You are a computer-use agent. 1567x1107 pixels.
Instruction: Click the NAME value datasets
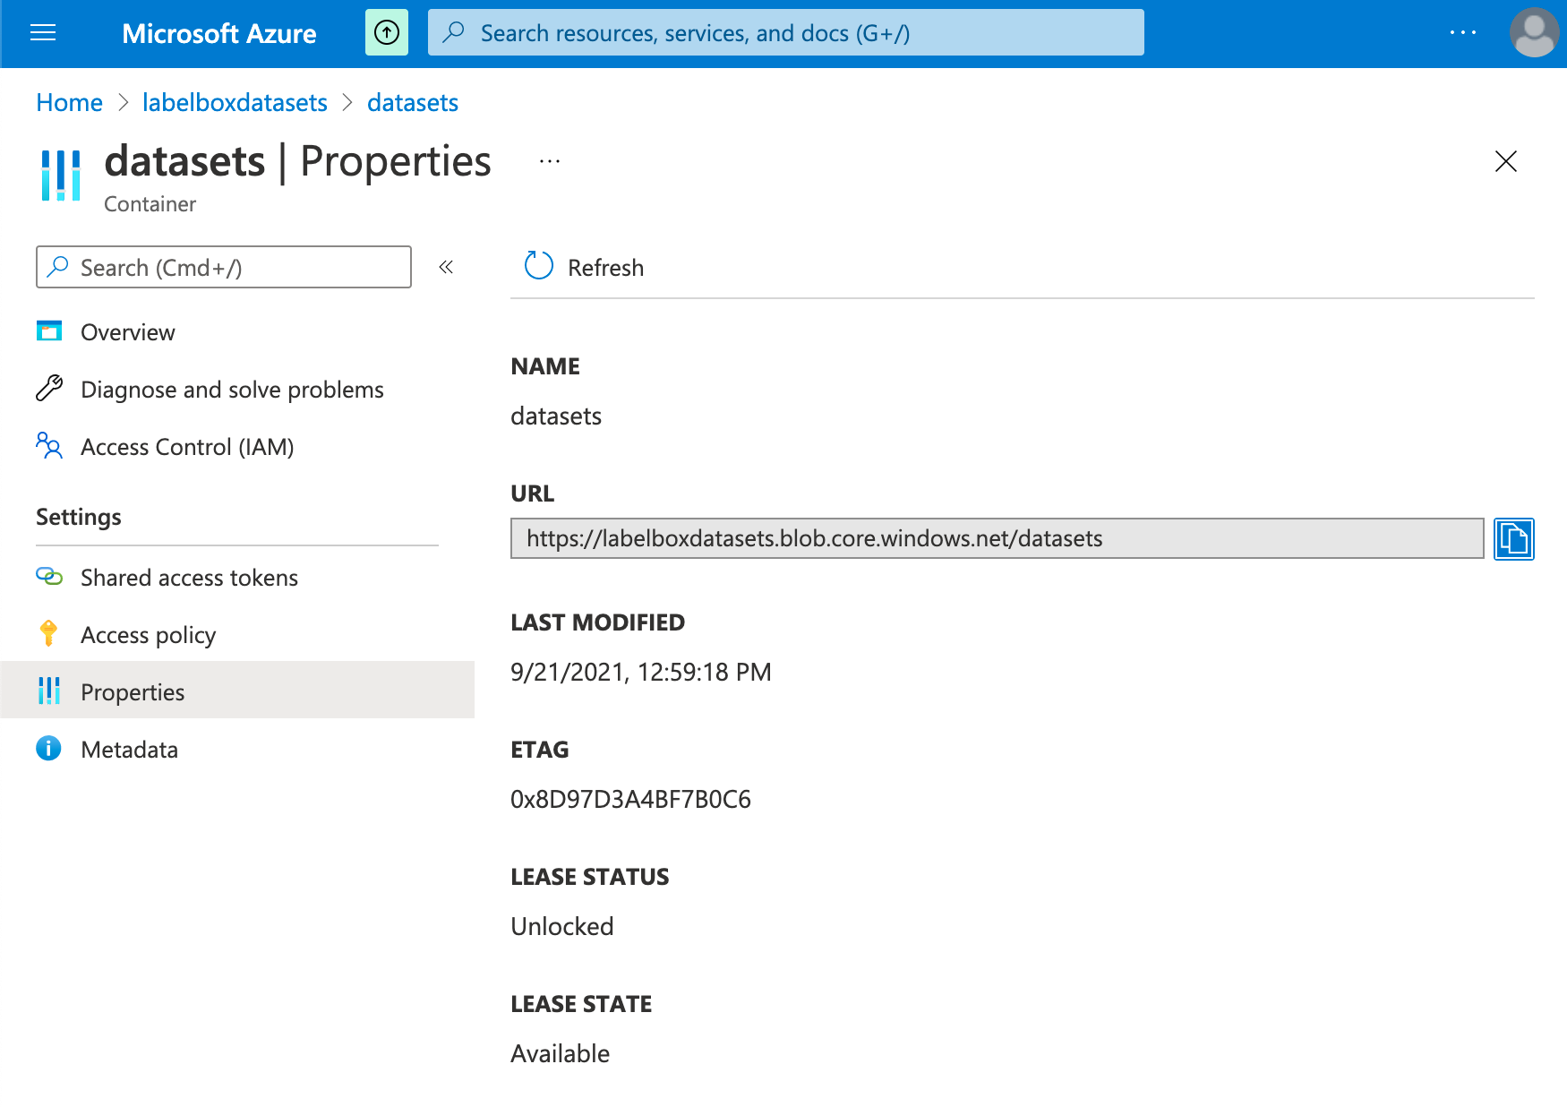[x=555, y=416]
